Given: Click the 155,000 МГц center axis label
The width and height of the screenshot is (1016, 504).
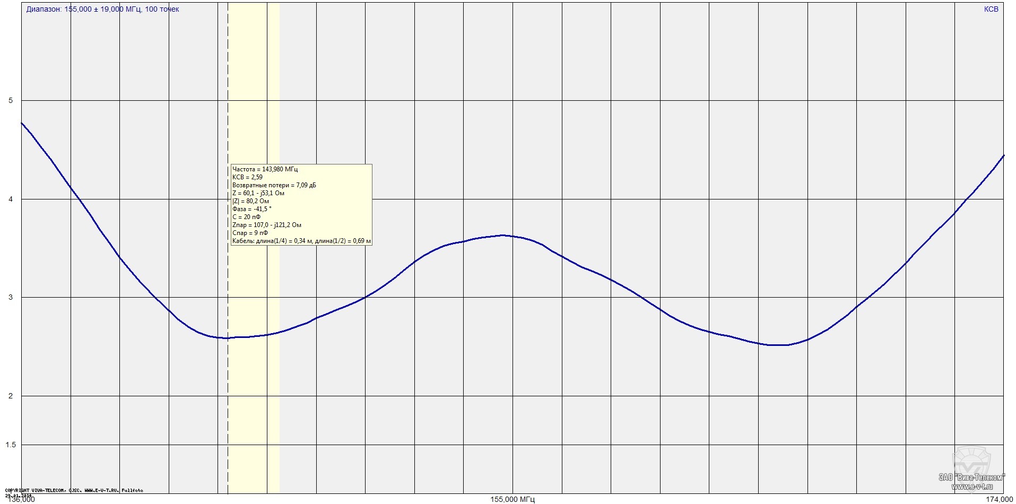Looking at the screenshot, I should 512,499.
